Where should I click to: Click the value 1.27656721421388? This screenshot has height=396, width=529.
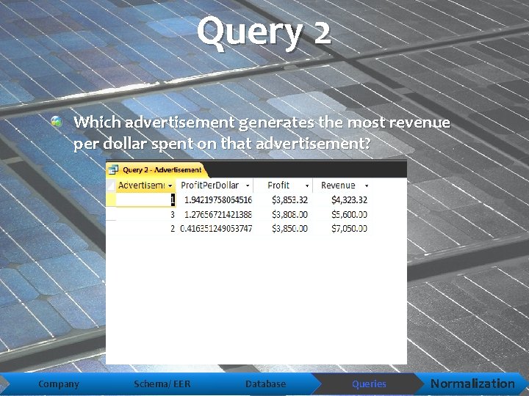pos(218,214)
